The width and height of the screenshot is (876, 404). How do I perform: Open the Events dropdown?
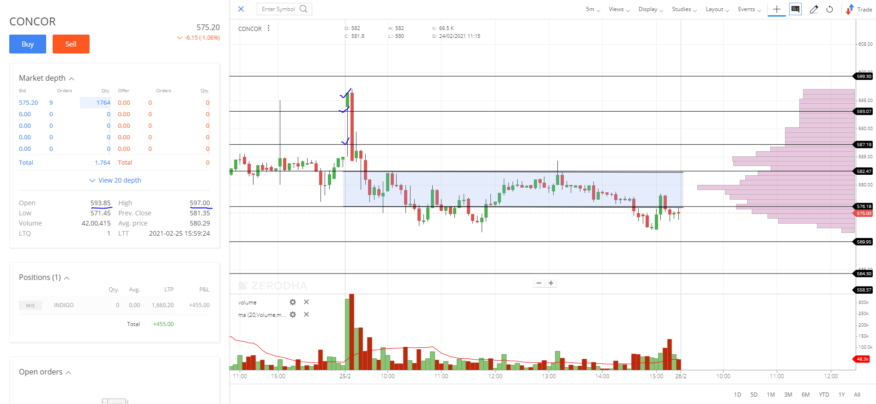(749, 9)
